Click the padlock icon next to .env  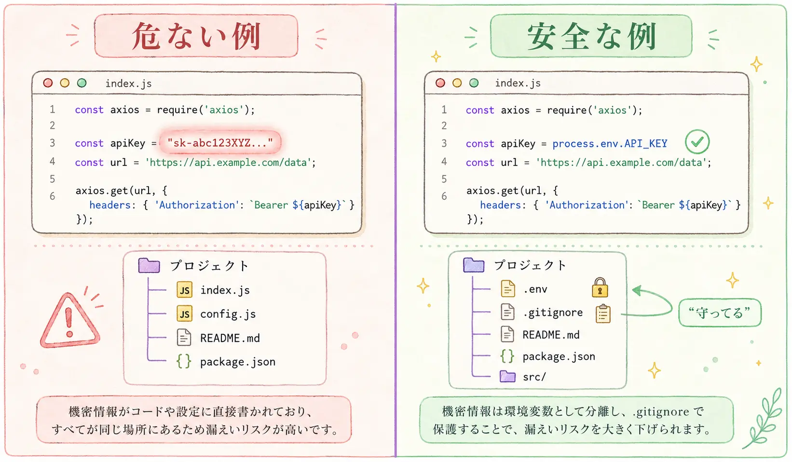coord(600,287)
